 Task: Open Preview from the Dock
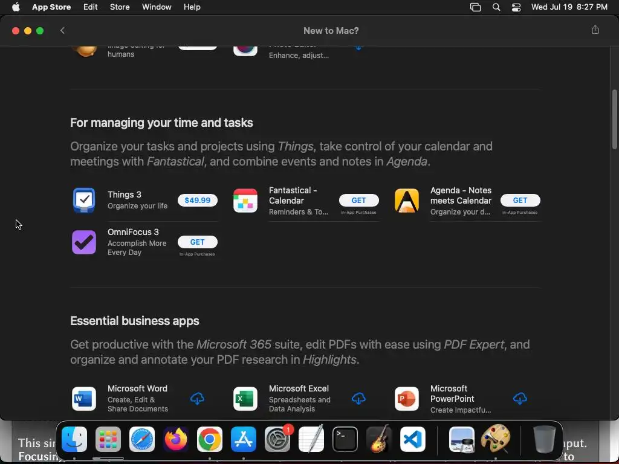(x=462, y=439)
